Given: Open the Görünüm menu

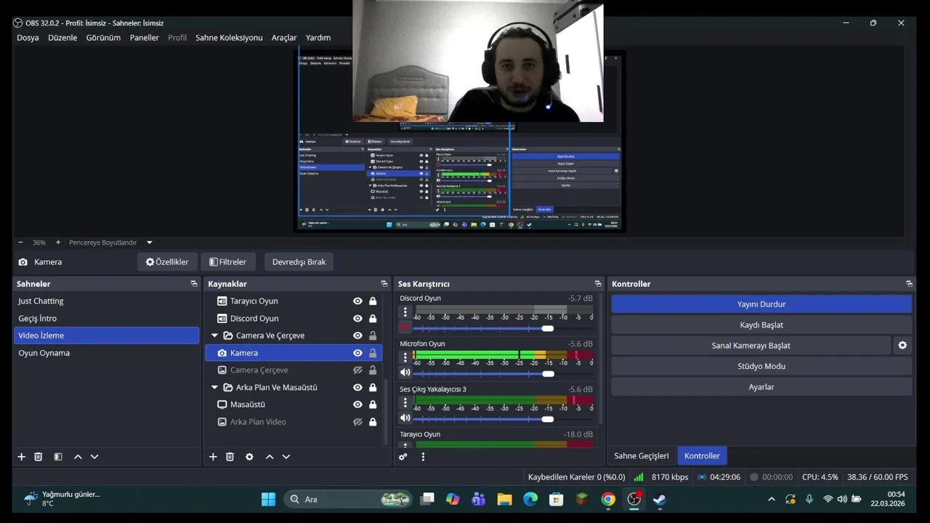Looking at the screenshot, I should (103, 38).
